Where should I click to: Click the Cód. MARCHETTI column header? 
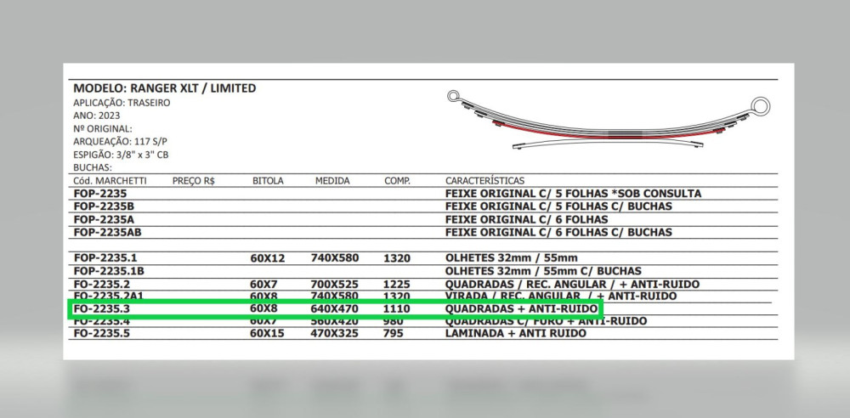pos(110,180)
